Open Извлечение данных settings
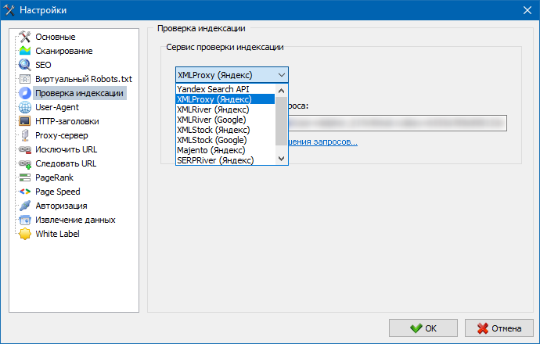 75,220
